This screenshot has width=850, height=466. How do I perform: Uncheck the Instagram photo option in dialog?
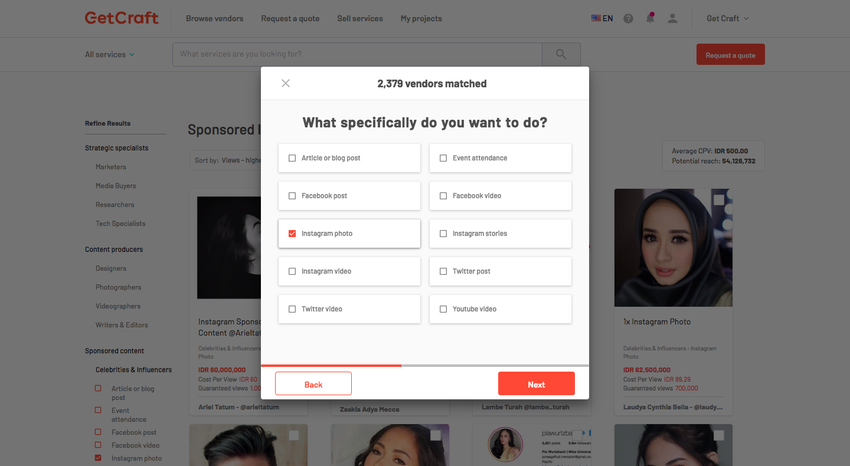click(349, 234)
